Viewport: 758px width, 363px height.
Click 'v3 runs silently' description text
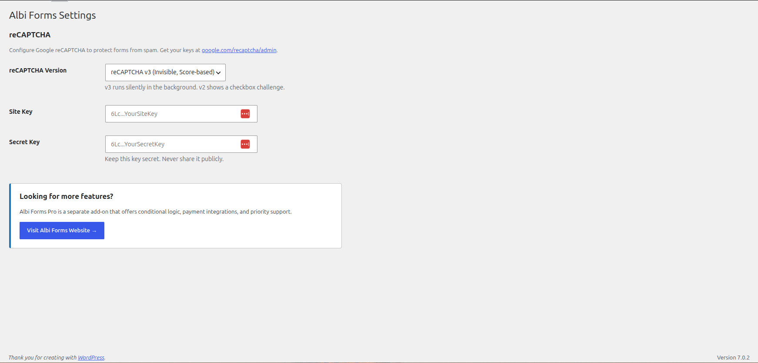click(x=195, y=87)
